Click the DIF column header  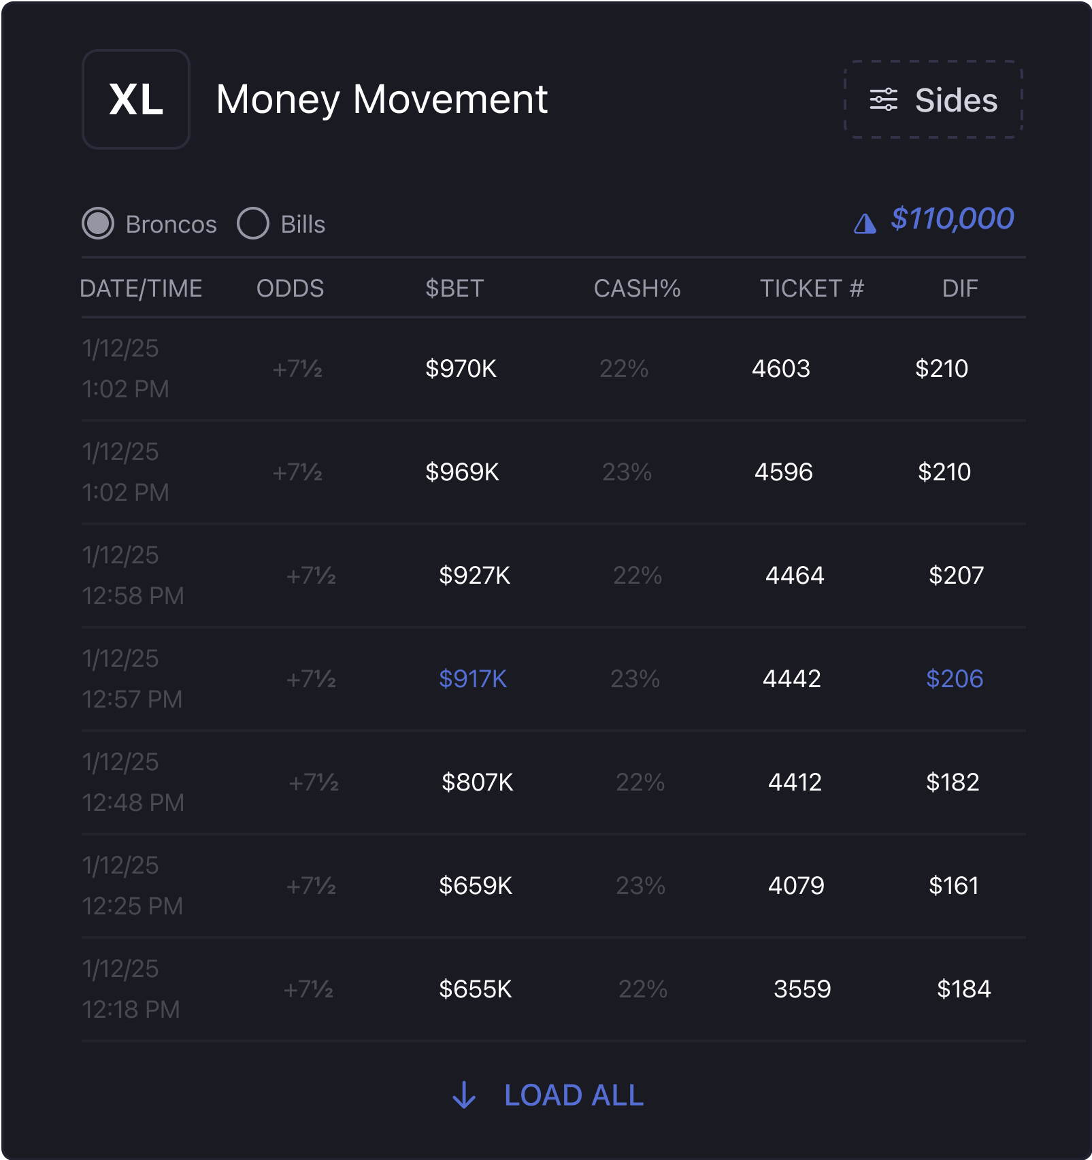[x=960, y=288]
